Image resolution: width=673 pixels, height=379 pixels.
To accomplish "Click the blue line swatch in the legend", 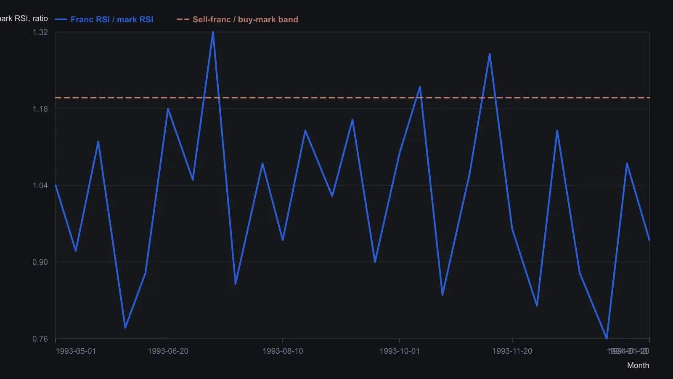I will pos(61,19).
